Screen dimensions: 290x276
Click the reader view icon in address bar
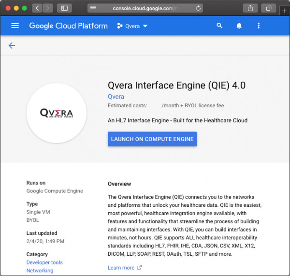point(93,8)
